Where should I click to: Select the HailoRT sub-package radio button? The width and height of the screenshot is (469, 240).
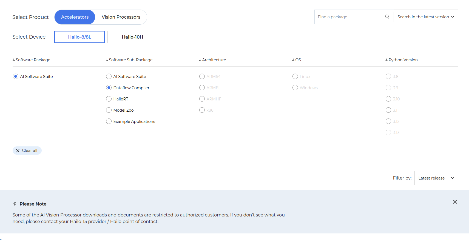pyautogui.click(x=109, y=99)
